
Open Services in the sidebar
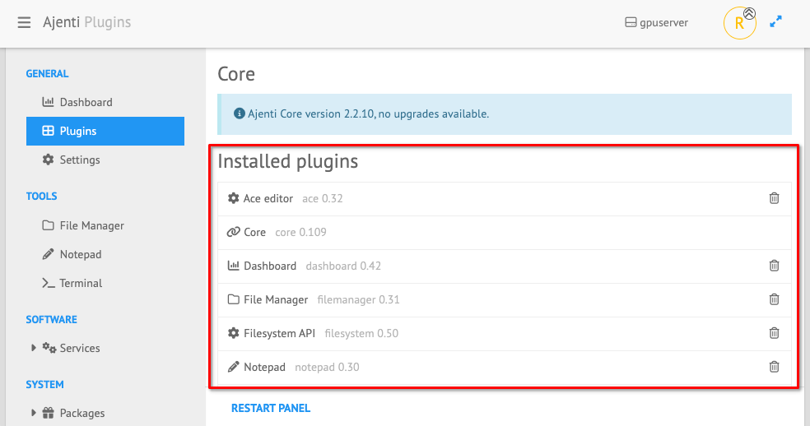point(80,349)
